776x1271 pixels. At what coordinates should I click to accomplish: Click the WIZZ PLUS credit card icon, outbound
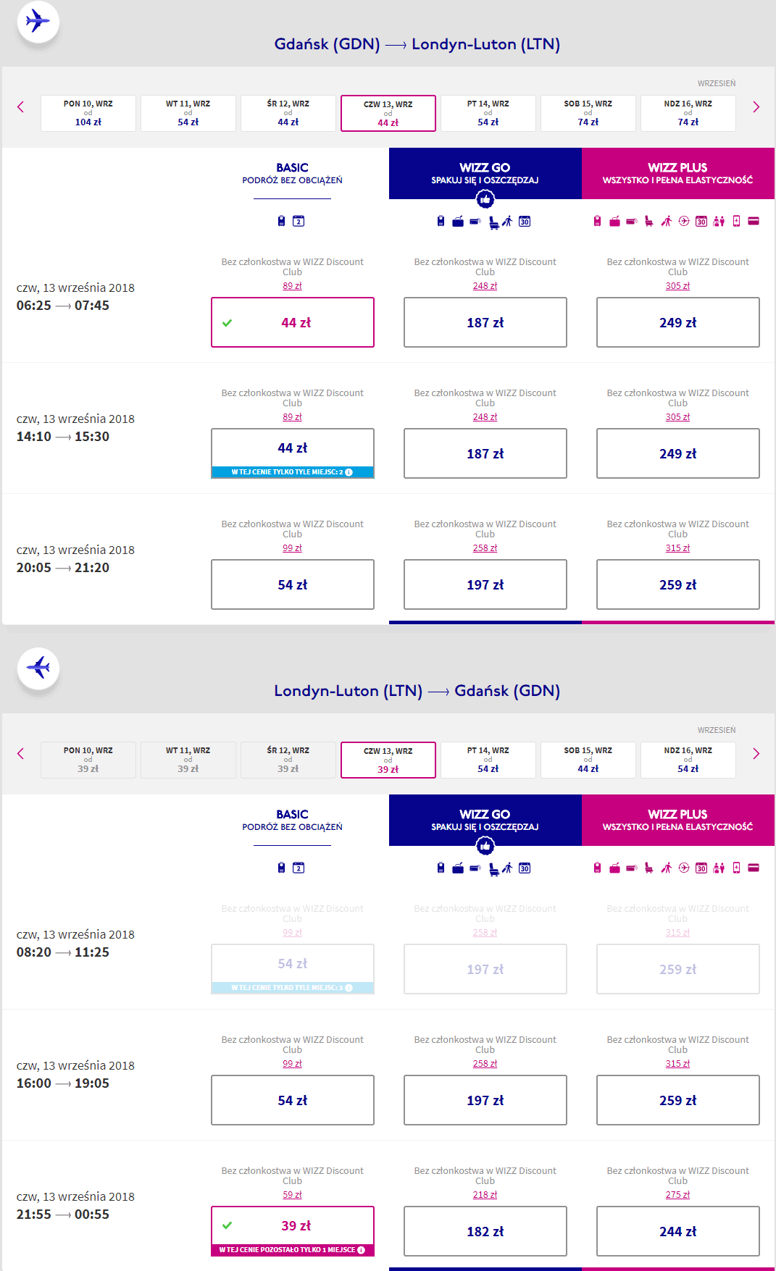point(754,222)
